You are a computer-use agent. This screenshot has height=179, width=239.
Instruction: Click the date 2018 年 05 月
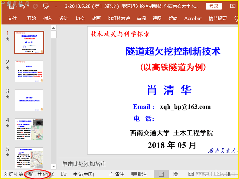tap(172, 145)
